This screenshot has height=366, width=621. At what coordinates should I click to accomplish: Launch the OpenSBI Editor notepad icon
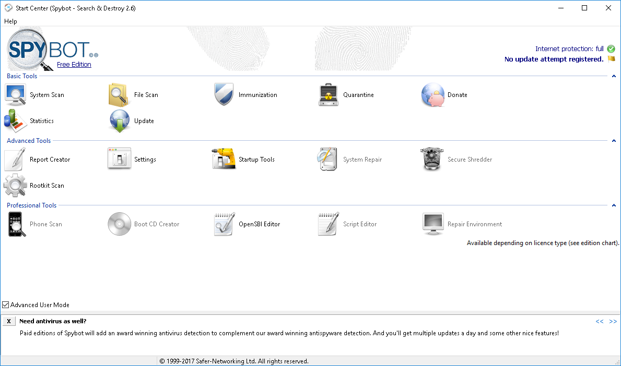click(224, 224)
